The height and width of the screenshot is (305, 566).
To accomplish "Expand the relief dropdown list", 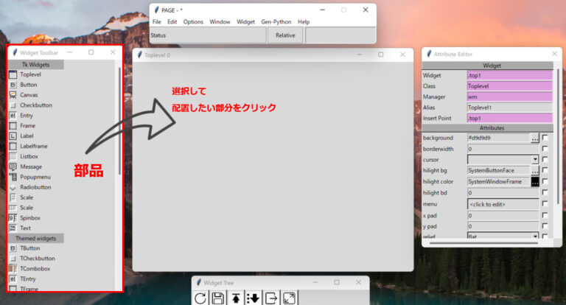I will pyautogui.click(x=535, y=236).
